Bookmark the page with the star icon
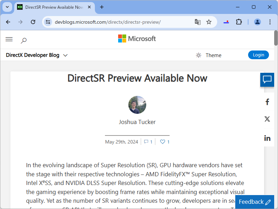Image resolution: width=278 pixels, height=209 pixels. pos(209,22)
